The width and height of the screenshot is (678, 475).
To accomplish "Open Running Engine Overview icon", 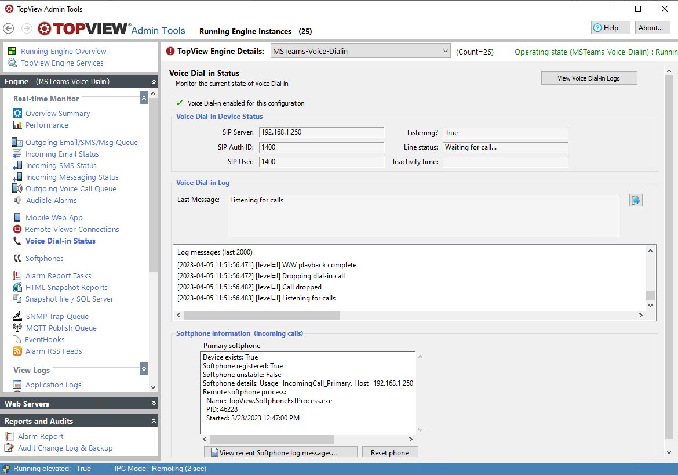I will [x=12, y=51].
